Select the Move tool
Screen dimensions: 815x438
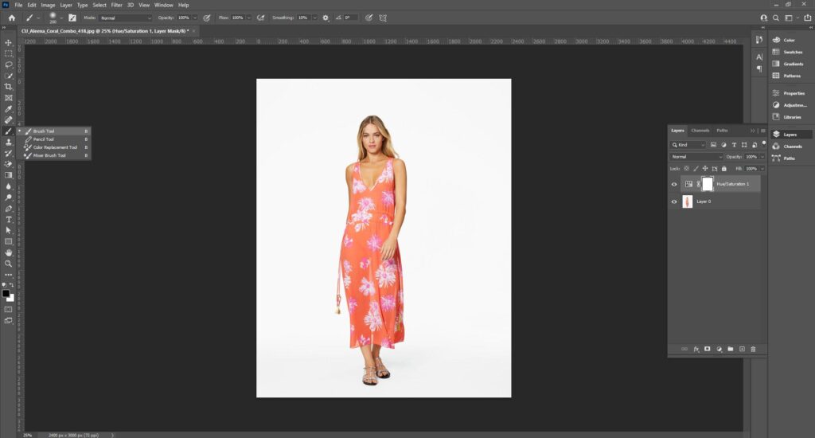pos(8,43)
